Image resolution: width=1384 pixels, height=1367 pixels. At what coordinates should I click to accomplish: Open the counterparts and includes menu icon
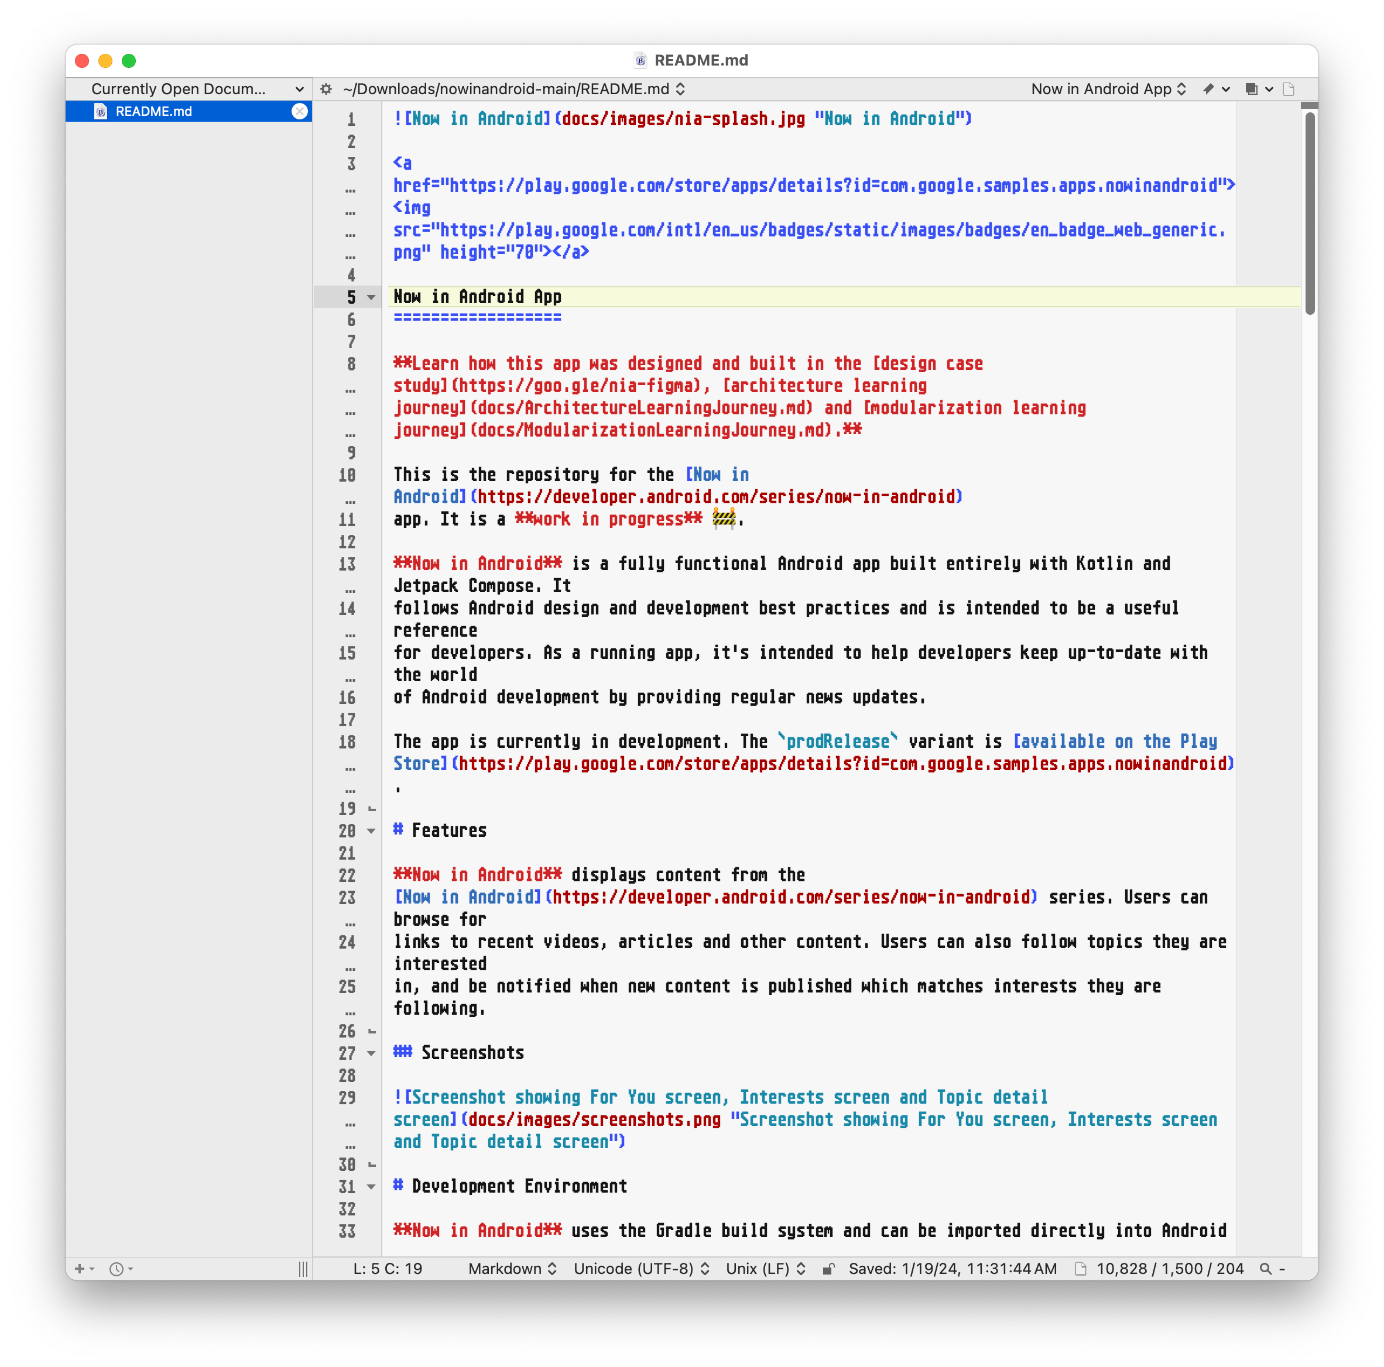pyautogui.click(x=1258, y=89)
